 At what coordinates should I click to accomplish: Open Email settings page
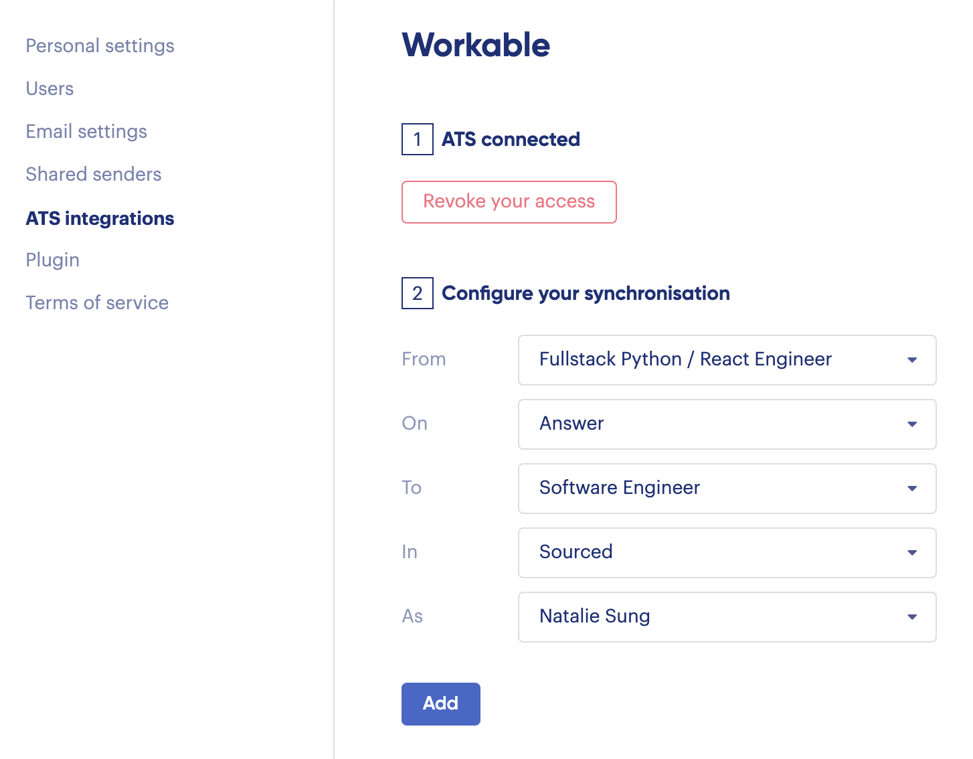(x=86, y=131)
